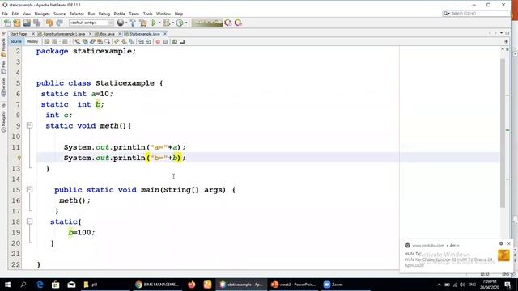
Task: Toggle Rectangular Selection icon in editor toolbar
Action: 107,42
